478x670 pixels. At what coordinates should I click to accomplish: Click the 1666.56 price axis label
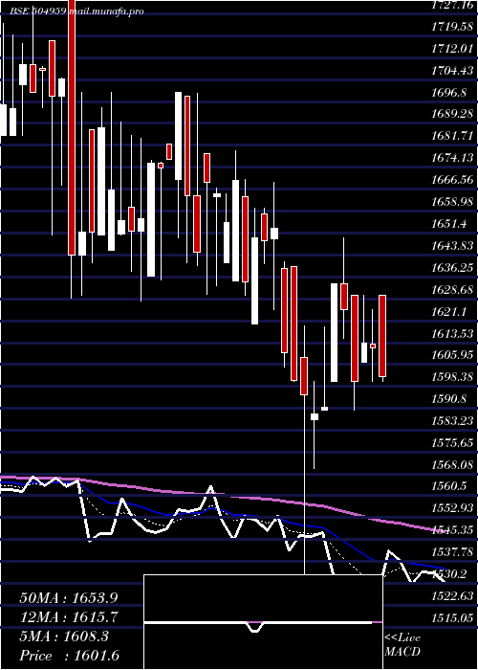tap(452, 180)
